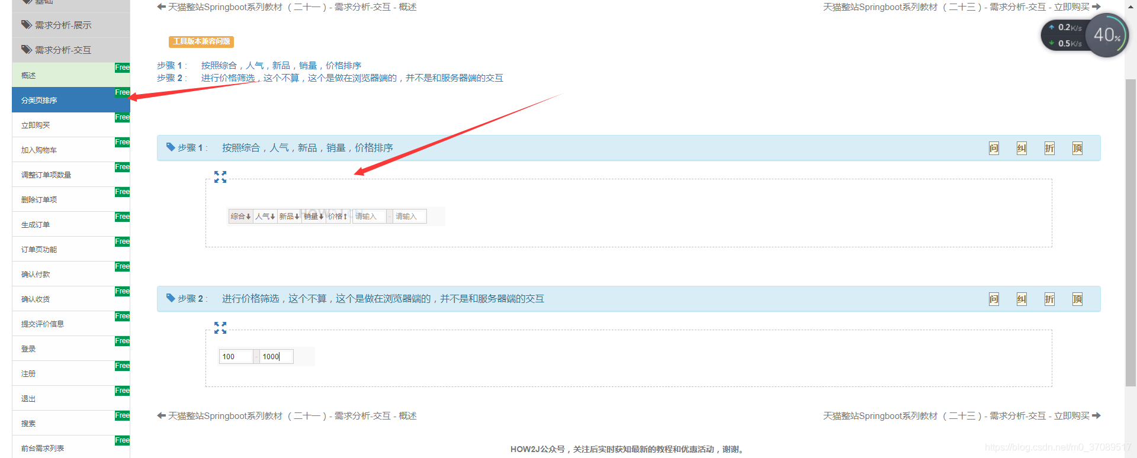
Task: Expand the 步骤 1 image to fullscreen
Action: (x=220, y=177)
